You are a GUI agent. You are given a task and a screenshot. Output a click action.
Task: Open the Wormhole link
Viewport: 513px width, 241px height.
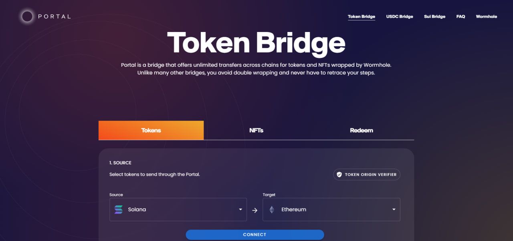tap(487, 16)
